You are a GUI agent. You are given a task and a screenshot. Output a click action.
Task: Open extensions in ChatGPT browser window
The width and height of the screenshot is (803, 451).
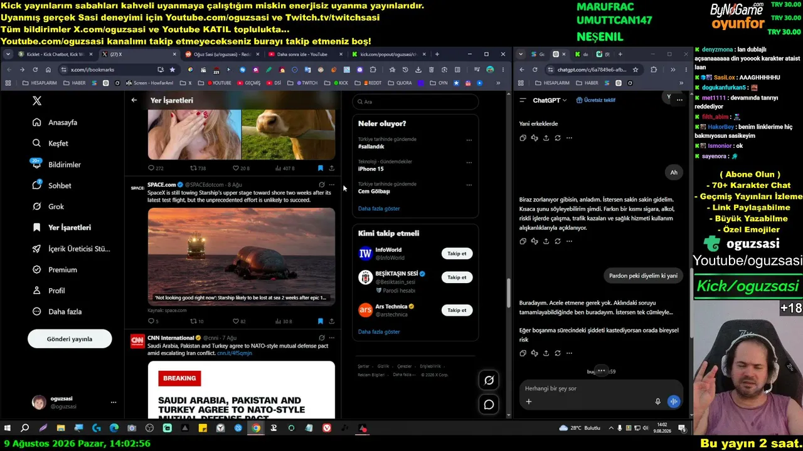tap(654, 70)
